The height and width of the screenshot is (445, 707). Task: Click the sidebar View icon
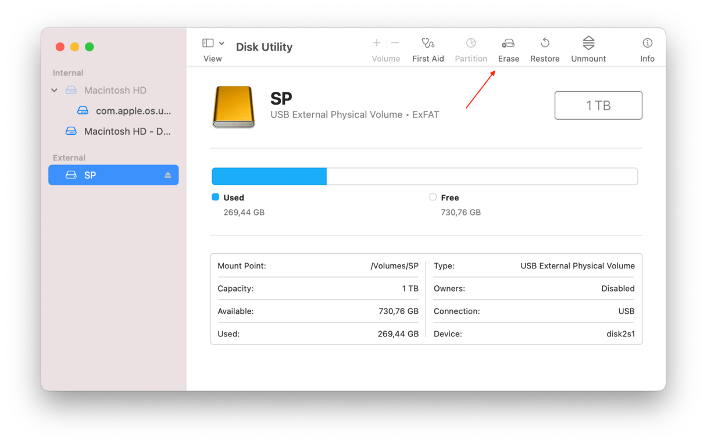coord(208,42)
